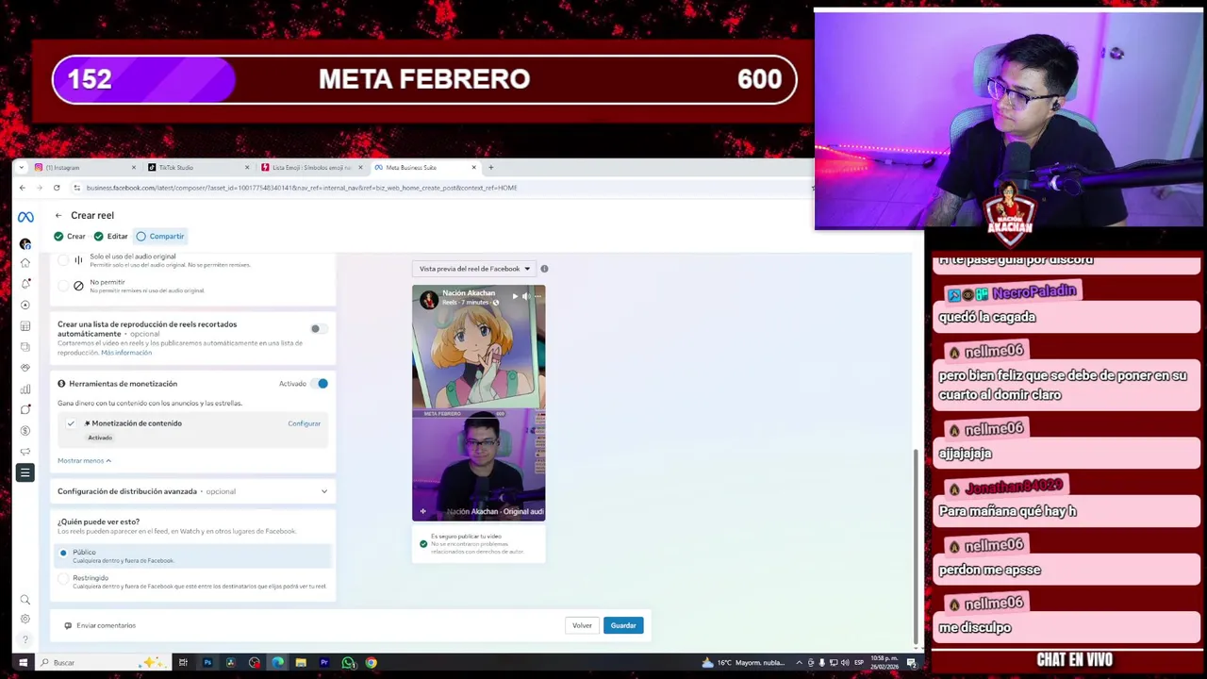Click the browser address bar URL
The width and height of the screenshot is (1207, 679).
pyautogui.click(x=302, y=188)
